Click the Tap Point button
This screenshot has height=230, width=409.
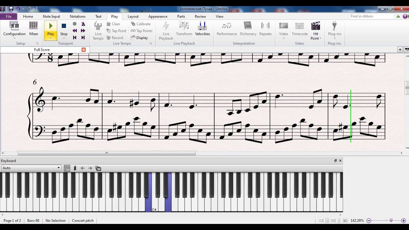(116, 31)
